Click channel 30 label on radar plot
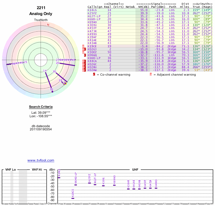 coord(54,72)
